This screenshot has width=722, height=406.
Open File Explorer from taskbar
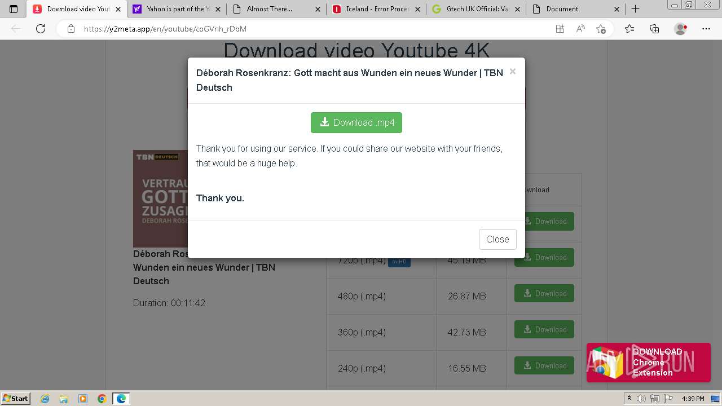[64, 399]
